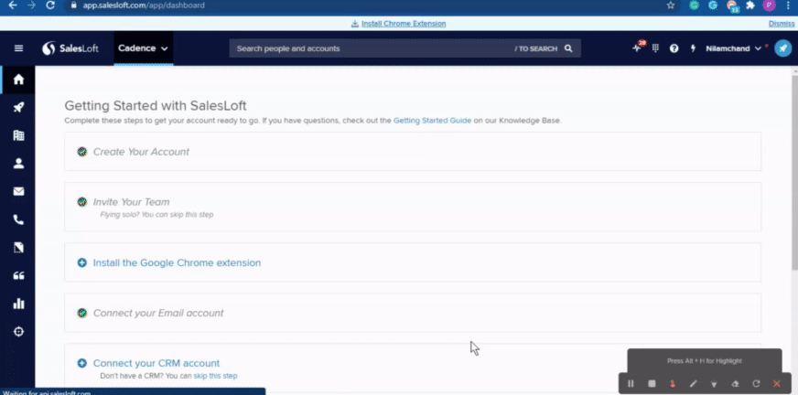The image size is (798, 395).
Task: Go to the Home dashboard sidebar icon
Action: tap(18, 80)
